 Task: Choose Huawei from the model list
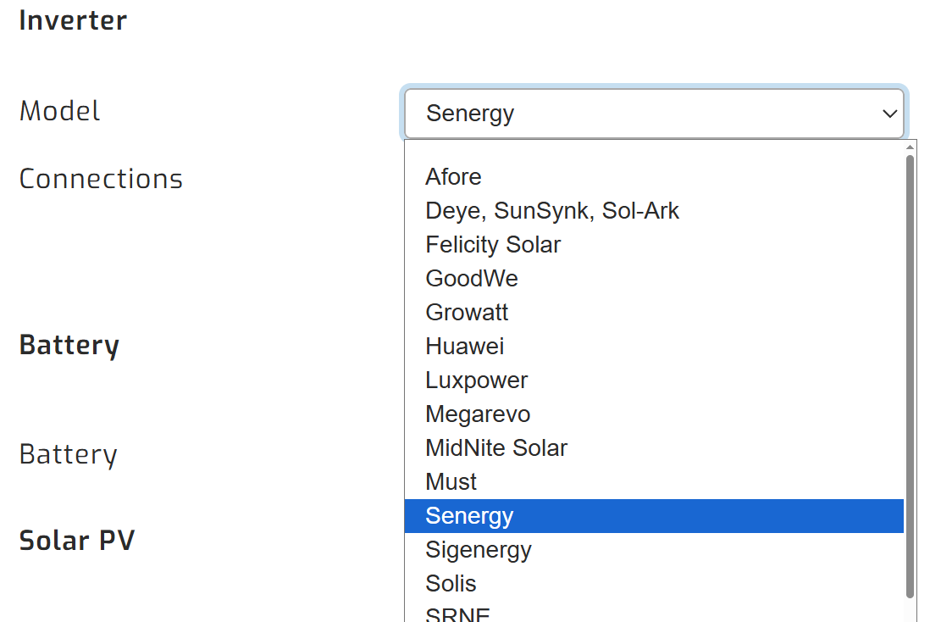[464, 346]
